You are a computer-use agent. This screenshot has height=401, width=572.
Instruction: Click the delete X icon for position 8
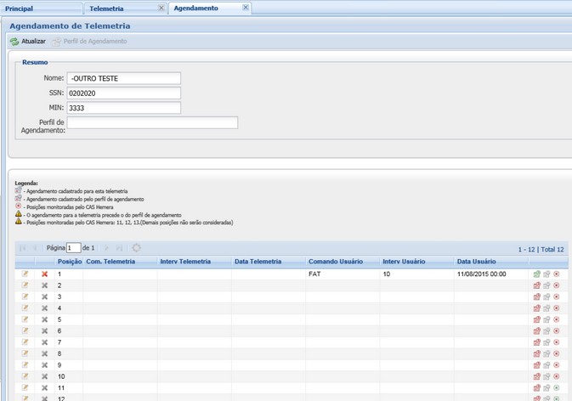(45, 353)
